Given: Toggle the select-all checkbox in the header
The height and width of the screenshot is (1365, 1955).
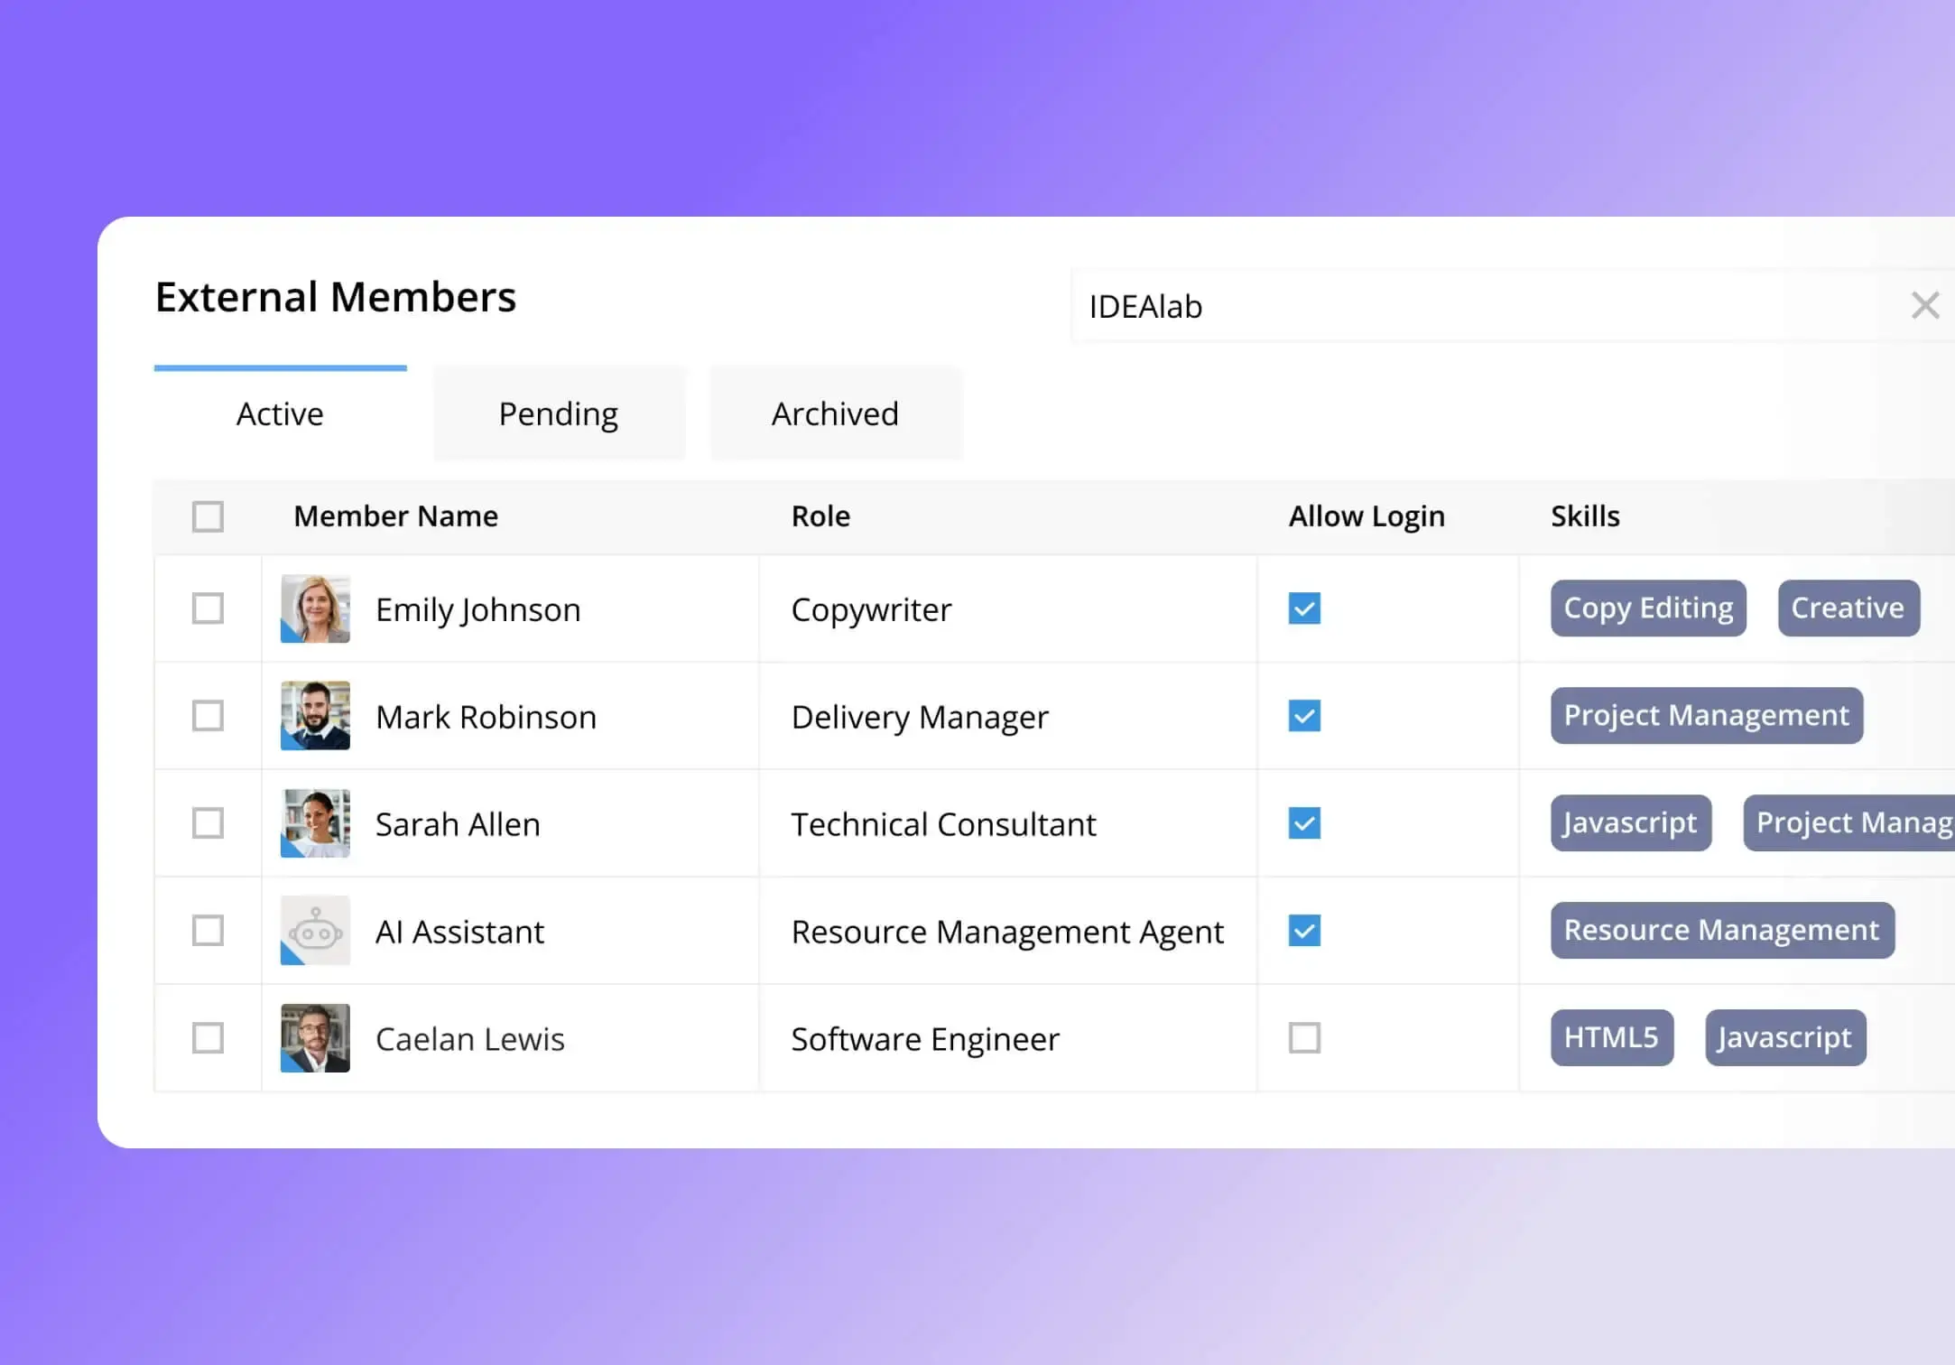Looking at the screenshot, I should (208, 515).
